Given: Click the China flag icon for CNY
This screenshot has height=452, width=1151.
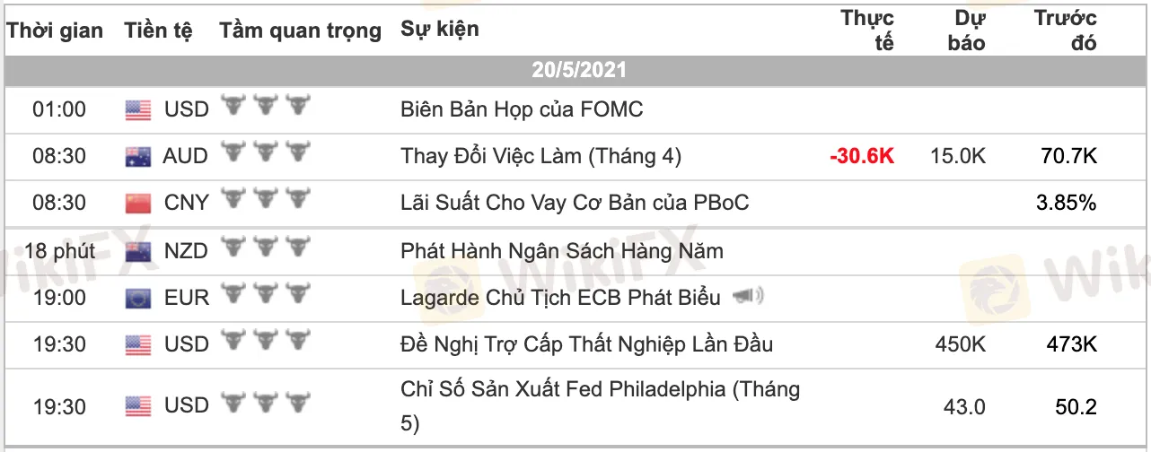Looking at the screenshot, I should click(x=137, y=204).
